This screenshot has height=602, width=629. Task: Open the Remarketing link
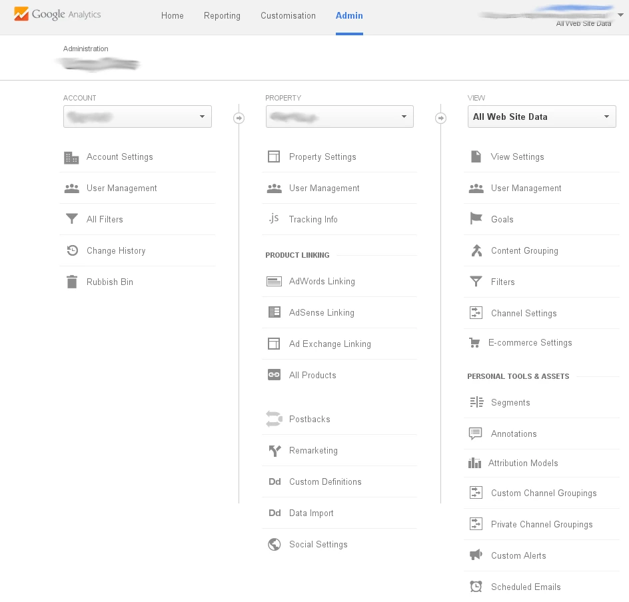(313, 450)
